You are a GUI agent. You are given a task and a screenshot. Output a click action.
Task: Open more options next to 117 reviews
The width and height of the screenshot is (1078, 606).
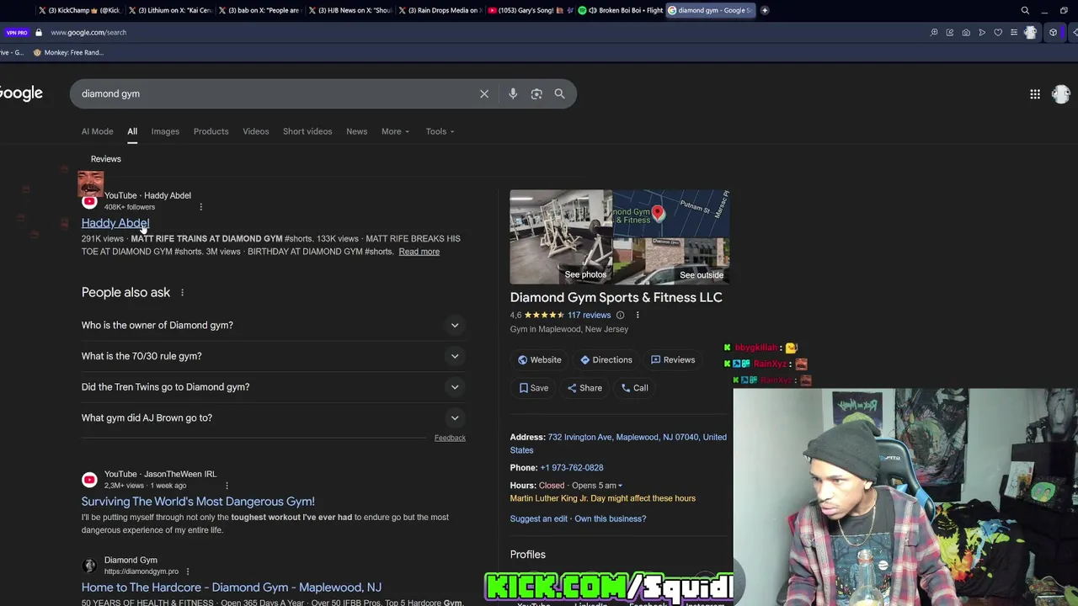click(x=638, y=315)
